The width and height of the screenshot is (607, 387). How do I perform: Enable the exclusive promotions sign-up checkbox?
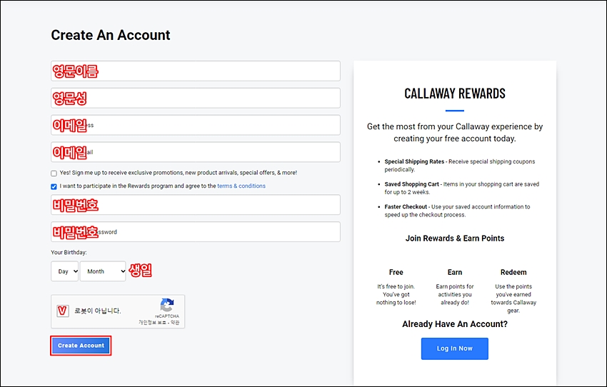click(x=54, y=174)
